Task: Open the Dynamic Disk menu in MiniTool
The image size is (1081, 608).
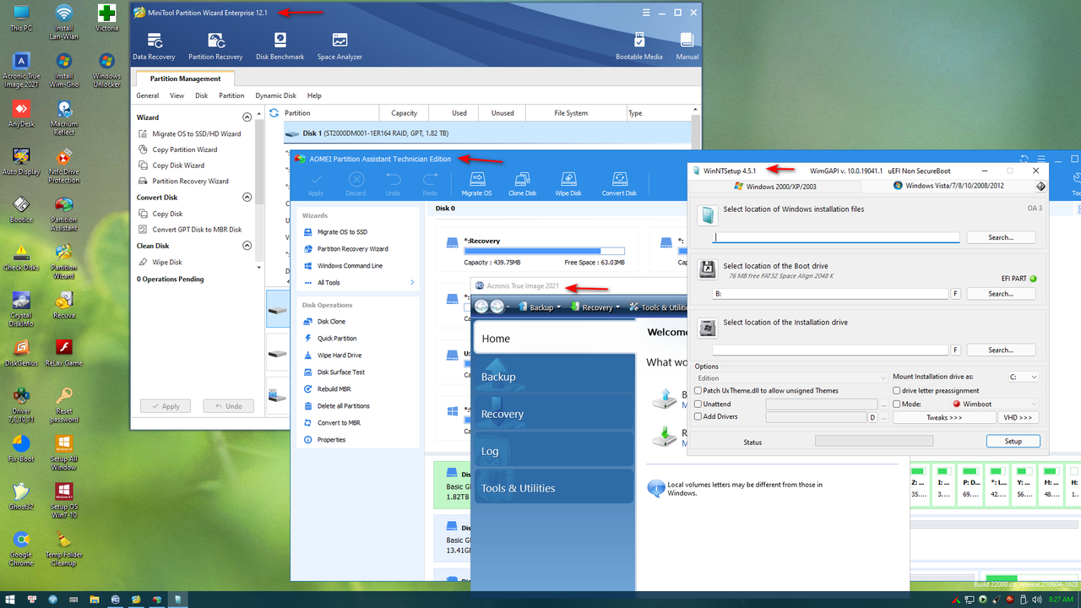Action: point(276,95)
